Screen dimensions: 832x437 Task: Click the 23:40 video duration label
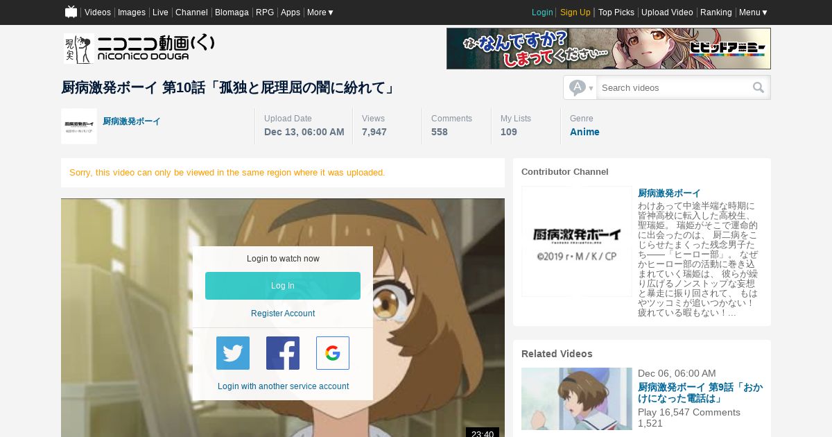[x=483, y=433]
